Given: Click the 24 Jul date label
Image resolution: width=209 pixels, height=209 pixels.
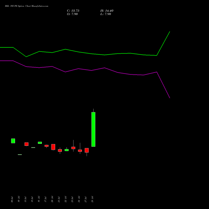Looking at the screenshot, I should point(79,199).
